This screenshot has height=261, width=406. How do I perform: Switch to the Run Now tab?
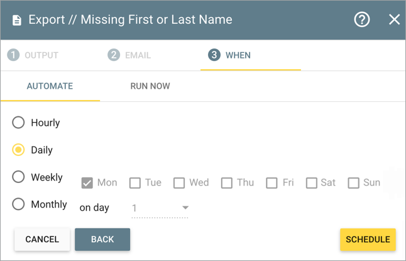pos(150,86)
